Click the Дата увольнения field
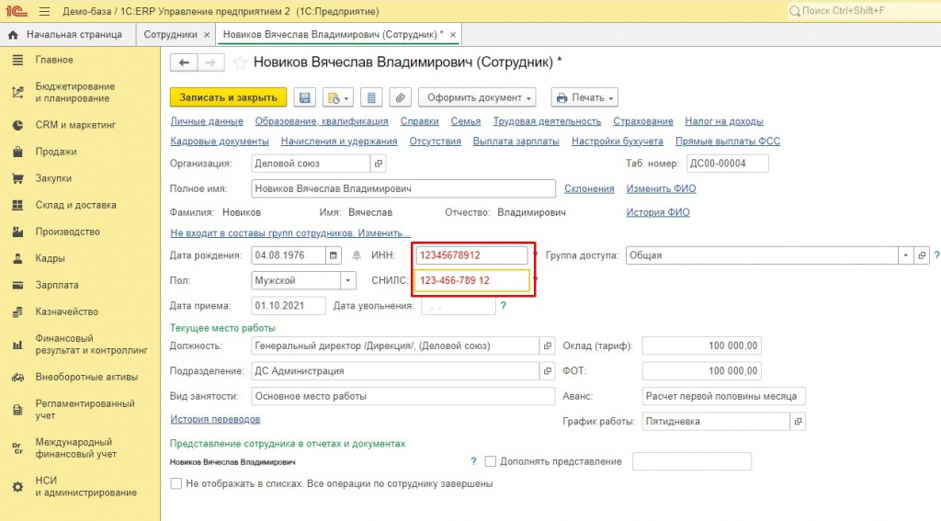Image resolution: width=941 pixels, height=521 pixels. click(459, 305)
